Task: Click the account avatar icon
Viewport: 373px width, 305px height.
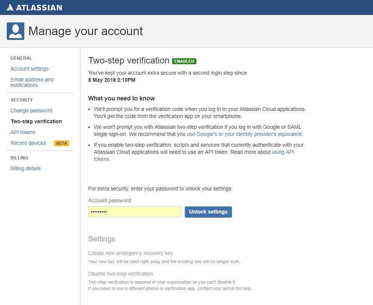Action: [15, 31]
